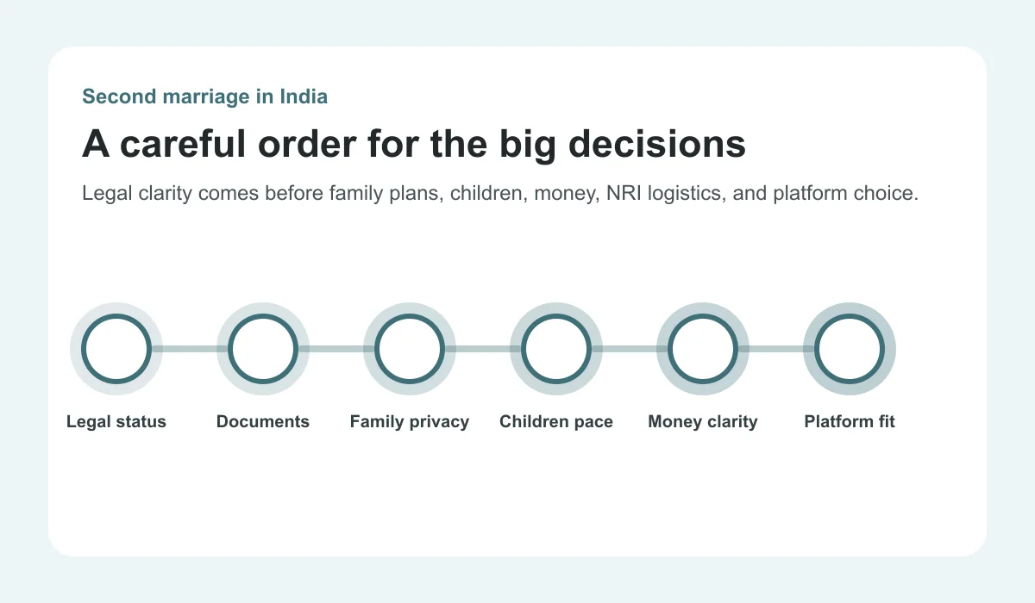
Task: Select the circle above Children pace
Action: (x=556, y=349)
